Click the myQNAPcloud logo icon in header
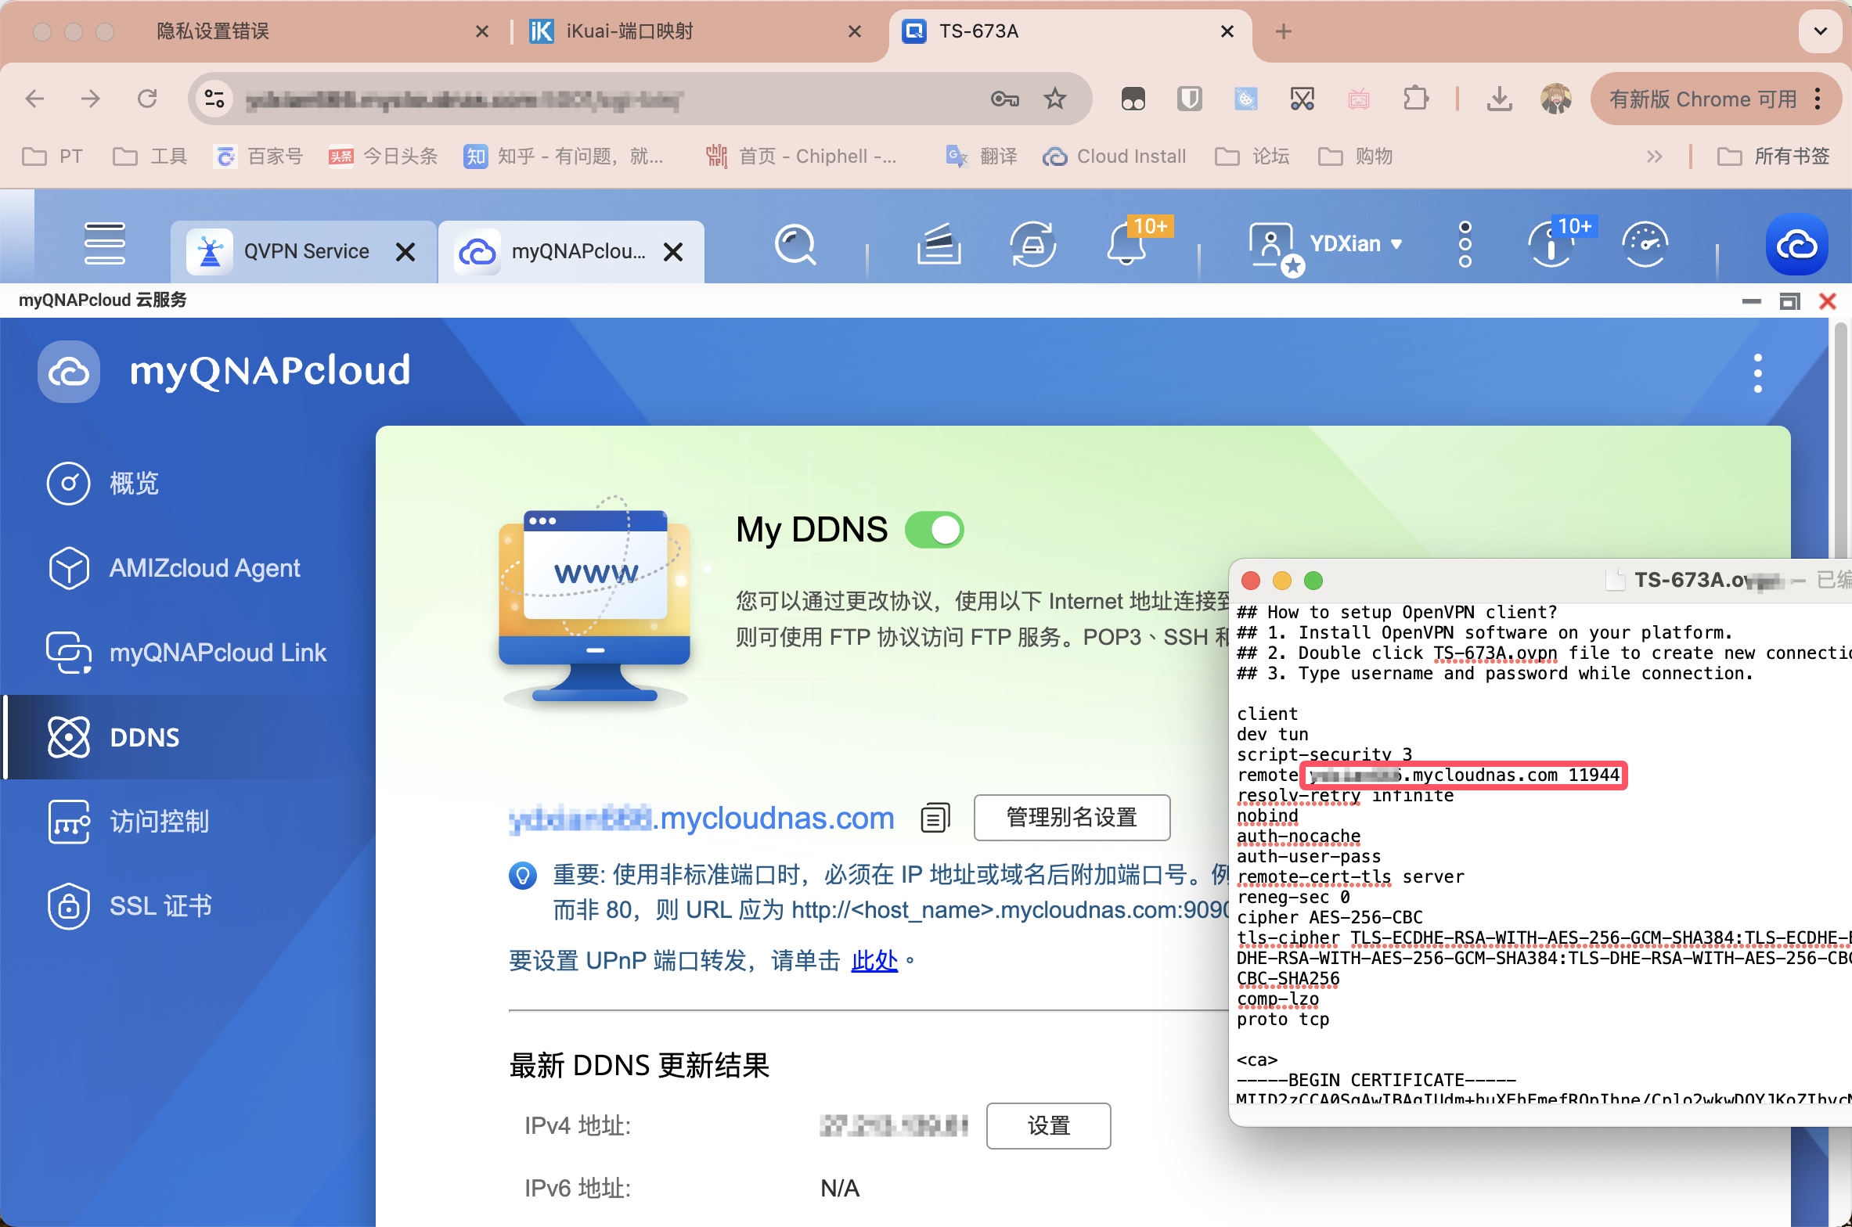The width and height of the screenshot is (1852, 1227). click(x=69, y=372)
